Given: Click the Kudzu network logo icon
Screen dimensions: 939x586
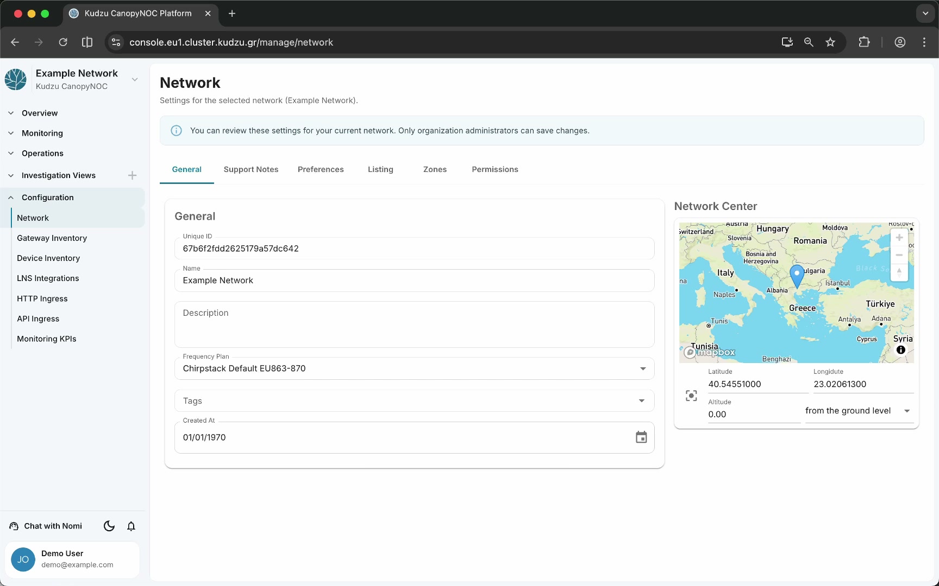Looking at the screenshot, I should 16,79.
